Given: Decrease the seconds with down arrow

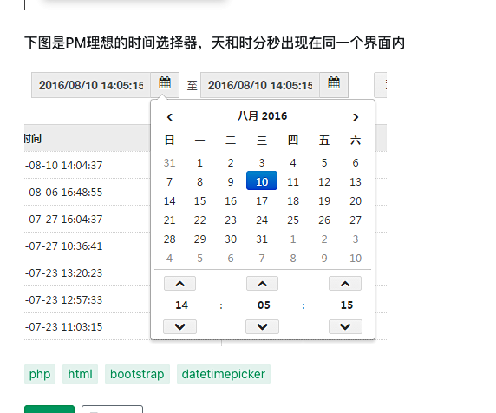Looking at the screenshot, I should pyautogui.click(x=345, y=326).
